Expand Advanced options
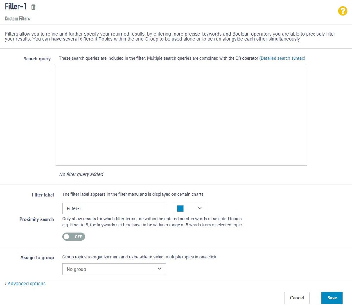The height and width of the screenshot is (305, 352). pyautogui.click(x=27, y=284)
